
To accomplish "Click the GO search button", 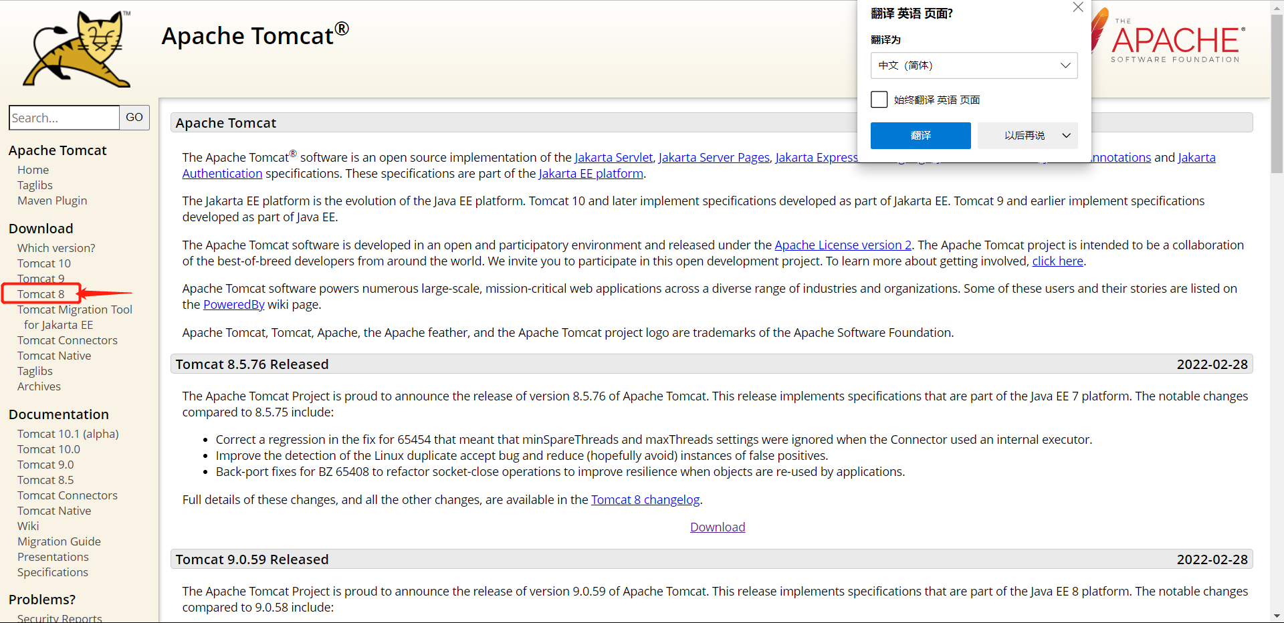I will point(134,118).
